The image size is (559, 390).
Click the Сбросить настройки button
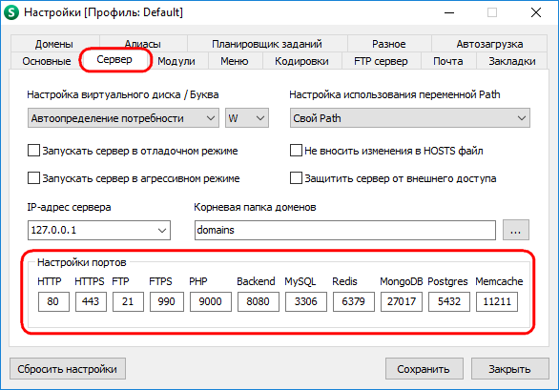[x=68, y=369]
